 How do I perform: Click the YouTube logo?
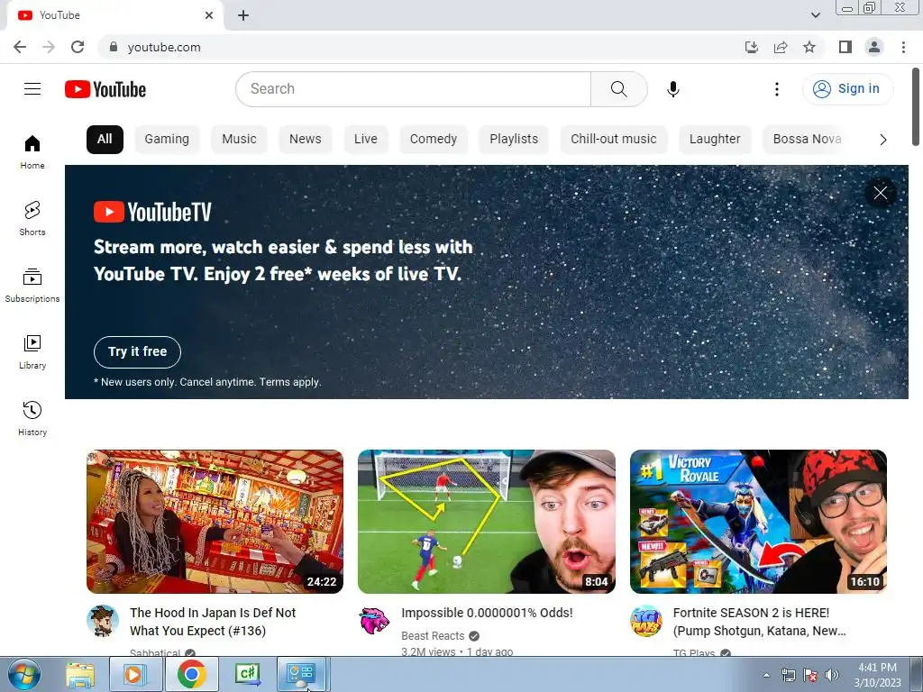coord(105,89)
